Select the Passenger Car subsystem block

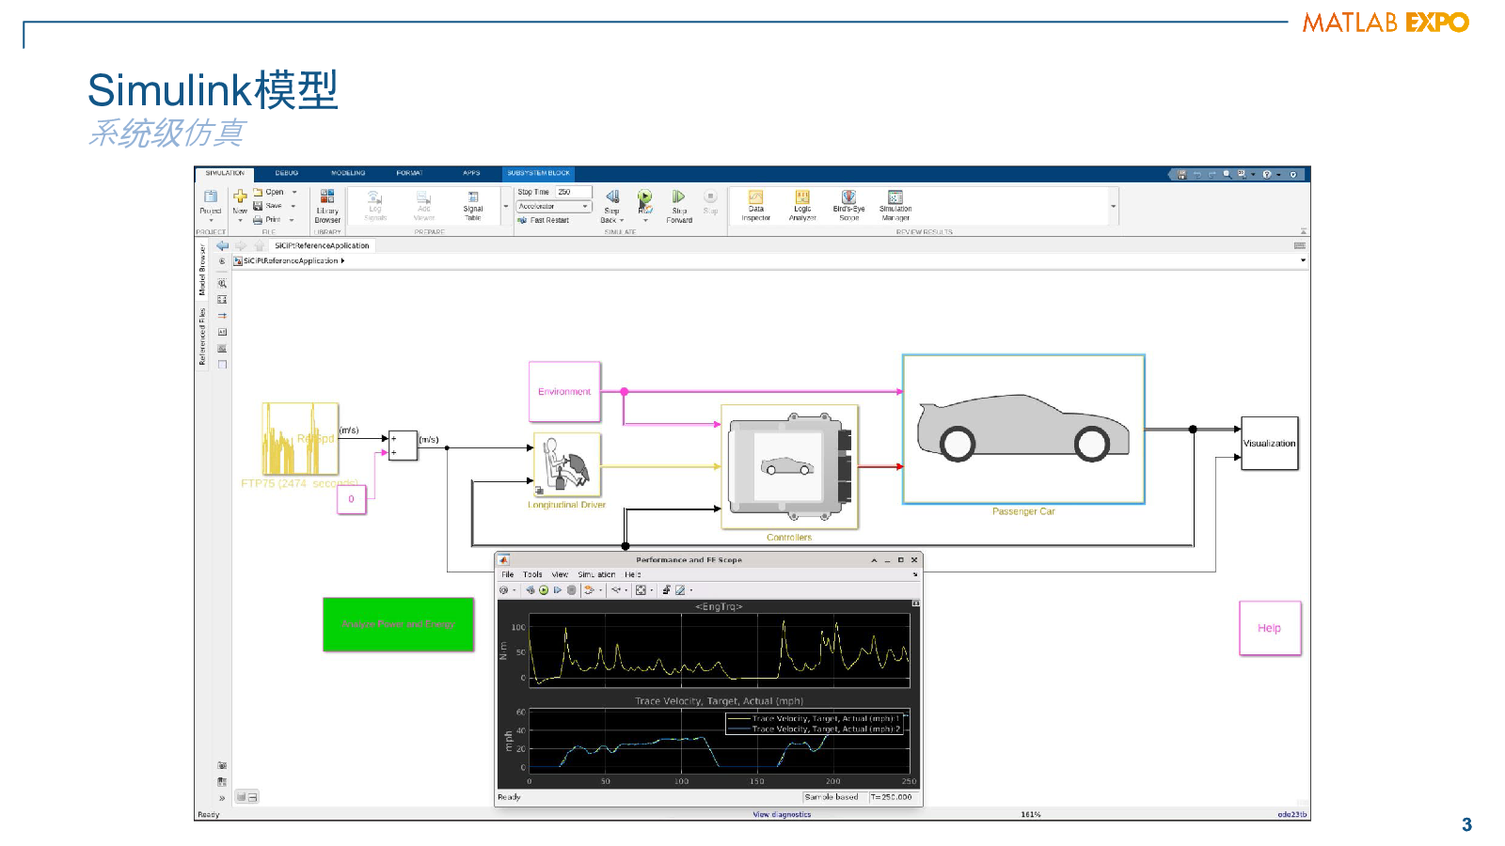pyautogui.click(x=1023, y=430)
